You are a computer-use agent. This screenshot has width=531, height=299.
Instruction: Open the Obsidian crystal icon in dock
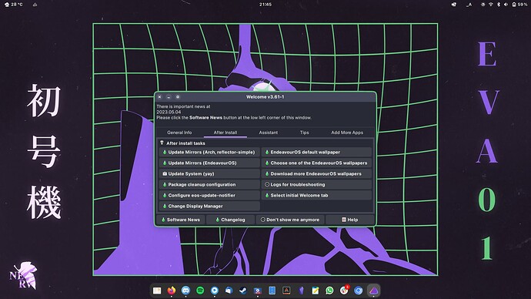pos(301,291)
